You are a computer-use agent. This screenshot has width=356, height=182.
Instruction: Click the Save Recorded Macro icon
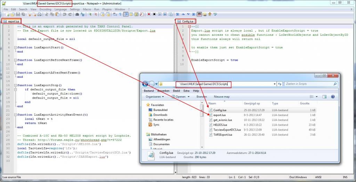(x=170, y=14)
